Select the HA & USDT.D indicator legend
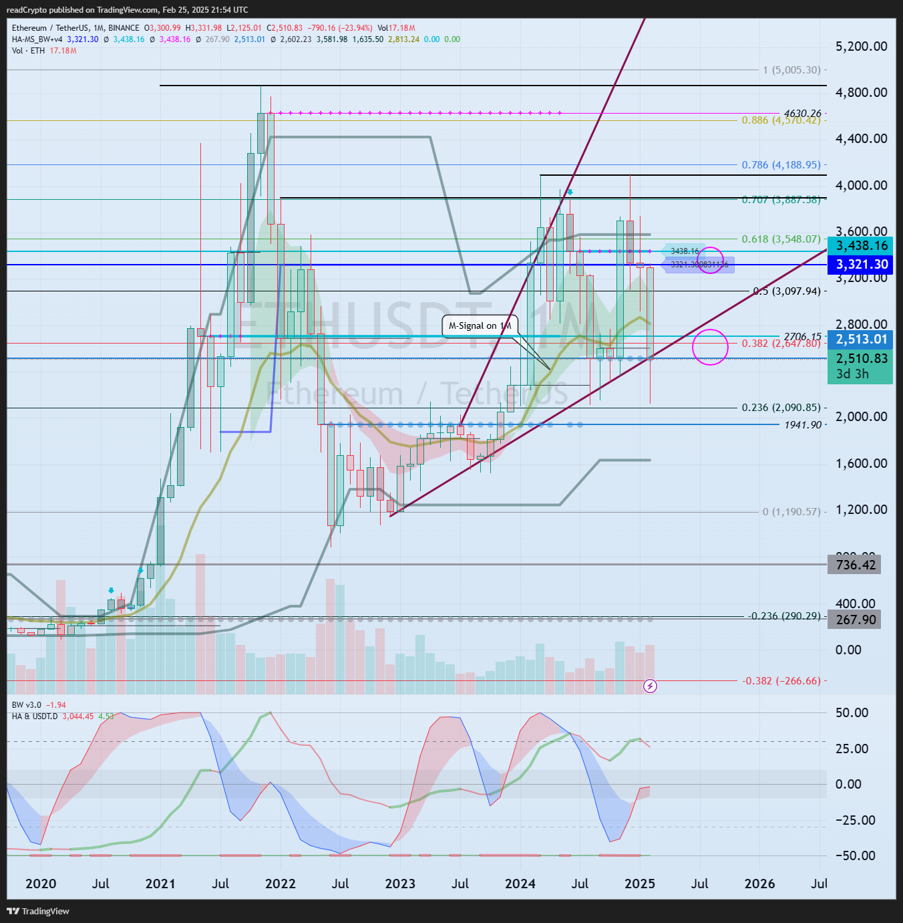Image resolution: width=903 pixels, height=923 pixels. pyautogui.click(x=63, y=716)
